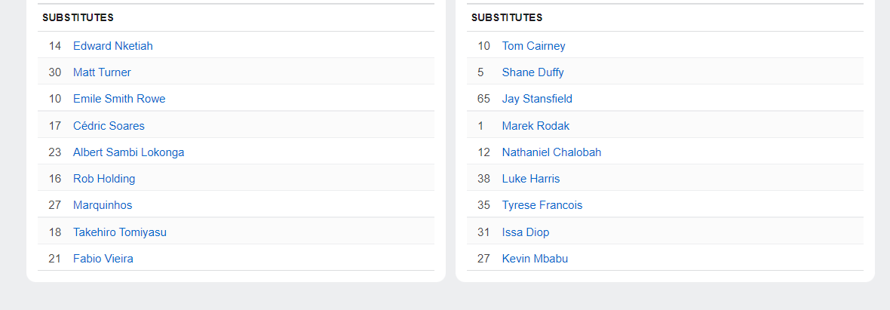Viewport: 890px width, 310px height.
Task: Click the Shane Duffy link
Action: click(x=532, y=72)
